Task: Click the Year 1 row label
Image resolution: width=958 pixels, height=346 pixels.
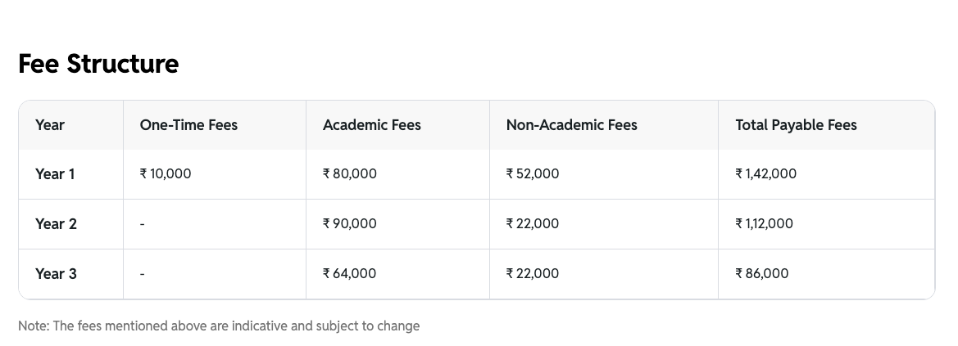Action: (55, 173)
